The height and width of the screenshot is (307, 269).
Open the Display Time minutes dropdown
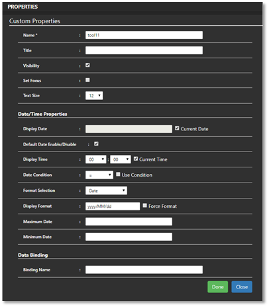click(x=121, y=159)
